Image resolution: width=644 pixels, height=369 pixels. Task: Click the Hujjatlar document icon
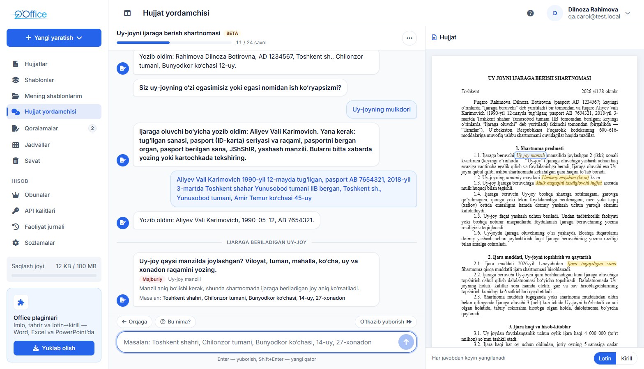click(x=16, y=64)
